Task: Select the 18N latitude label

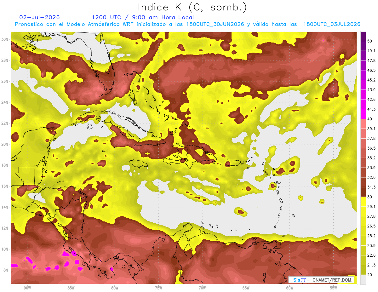Action: pos(5,165)
